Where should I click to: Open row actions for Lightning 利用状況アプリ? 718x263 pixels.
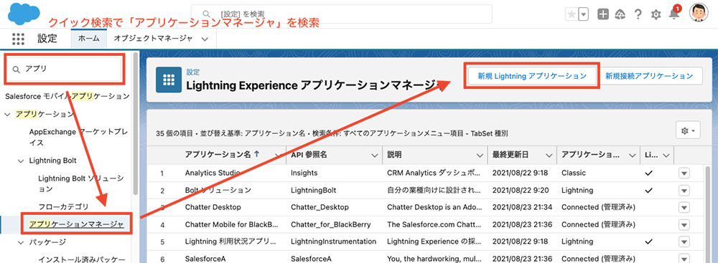[x=684, y=242]
